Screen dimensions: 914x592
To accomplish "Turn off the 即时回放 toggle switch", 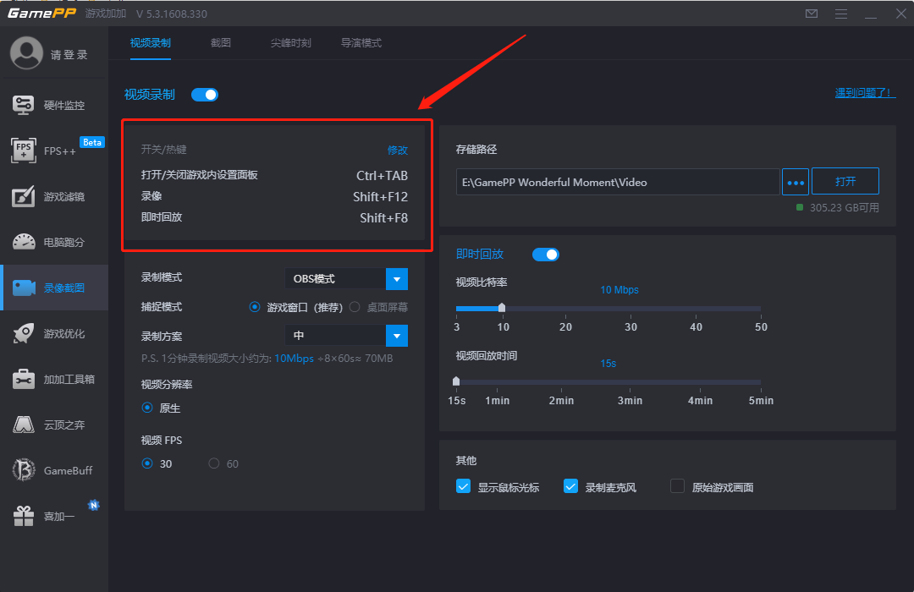I will pyautogui.click(x=546, y=255).
